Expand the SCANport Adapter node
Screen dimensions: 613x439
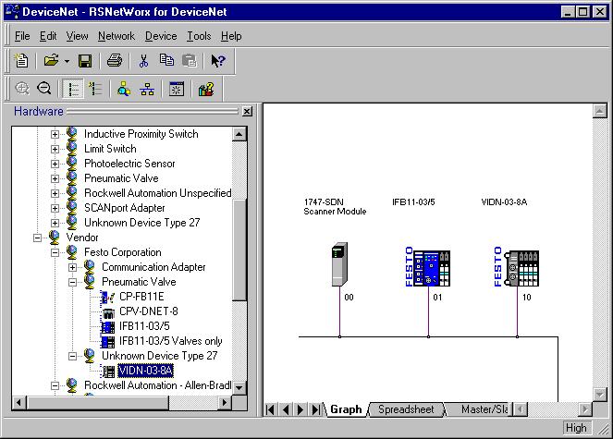pyautogui.click(x=55, y=208)
